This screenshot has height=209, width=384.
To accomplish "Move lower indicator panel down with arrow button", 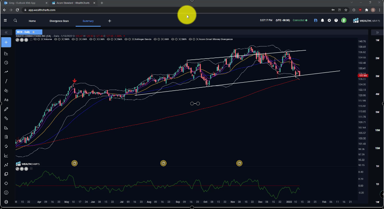I will tap(22, 169).
